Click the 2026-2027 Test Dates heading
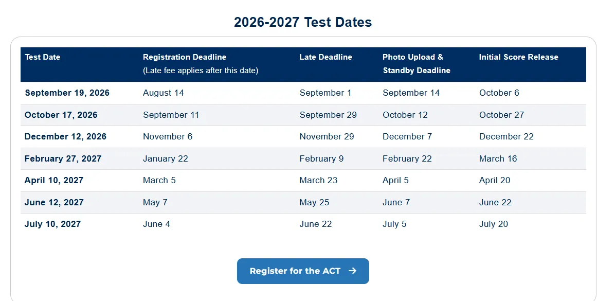 pyautogui.click(x=303, y=22)
